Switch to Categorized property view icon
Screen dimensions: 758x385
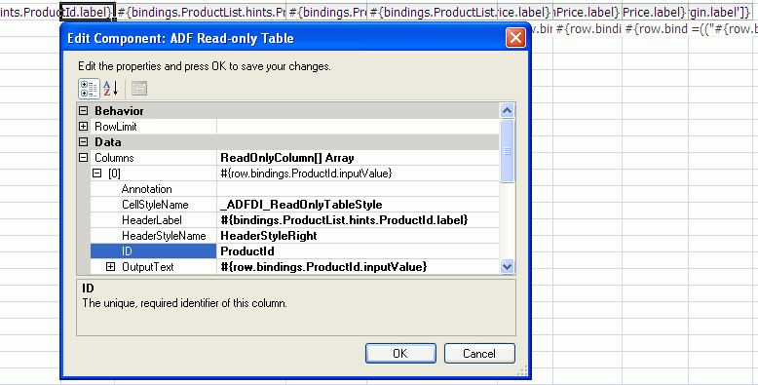[x=89, y=89]
